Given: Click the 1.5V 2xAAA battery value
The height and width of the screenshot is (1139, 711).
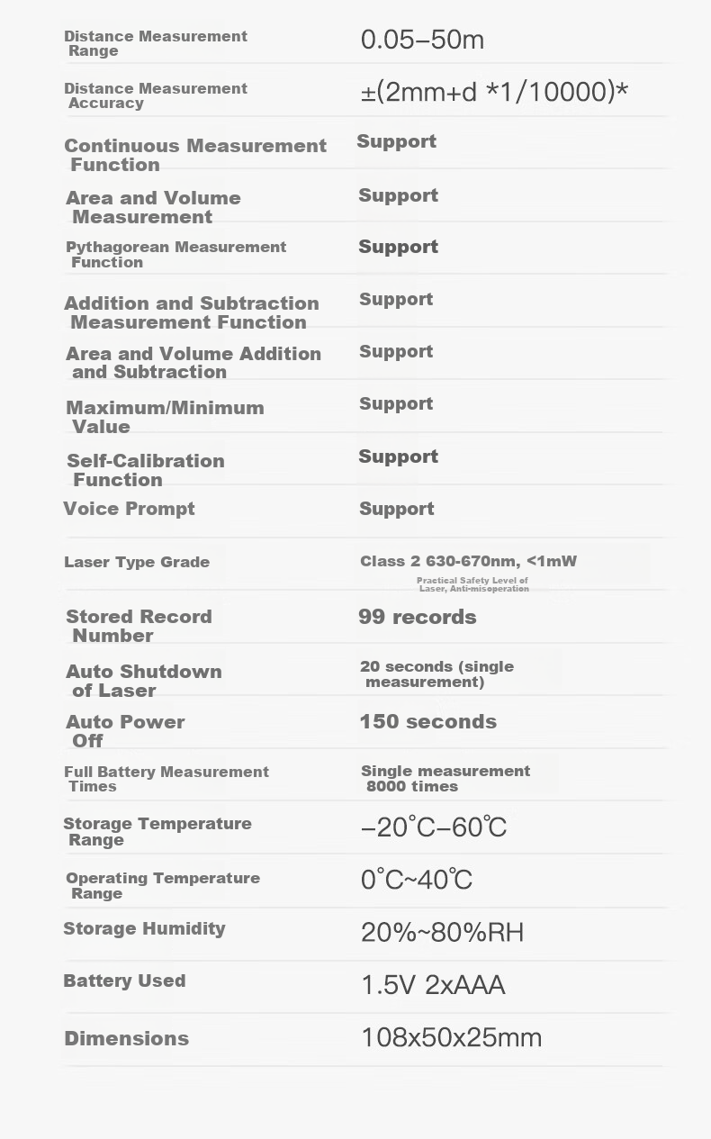Looking at the screenshot, I should 433,985.
